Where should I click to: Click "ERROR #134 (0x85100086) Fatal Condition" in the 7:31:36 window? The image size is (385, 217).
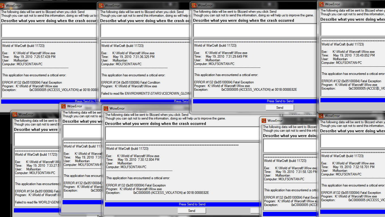click(131, 83)
